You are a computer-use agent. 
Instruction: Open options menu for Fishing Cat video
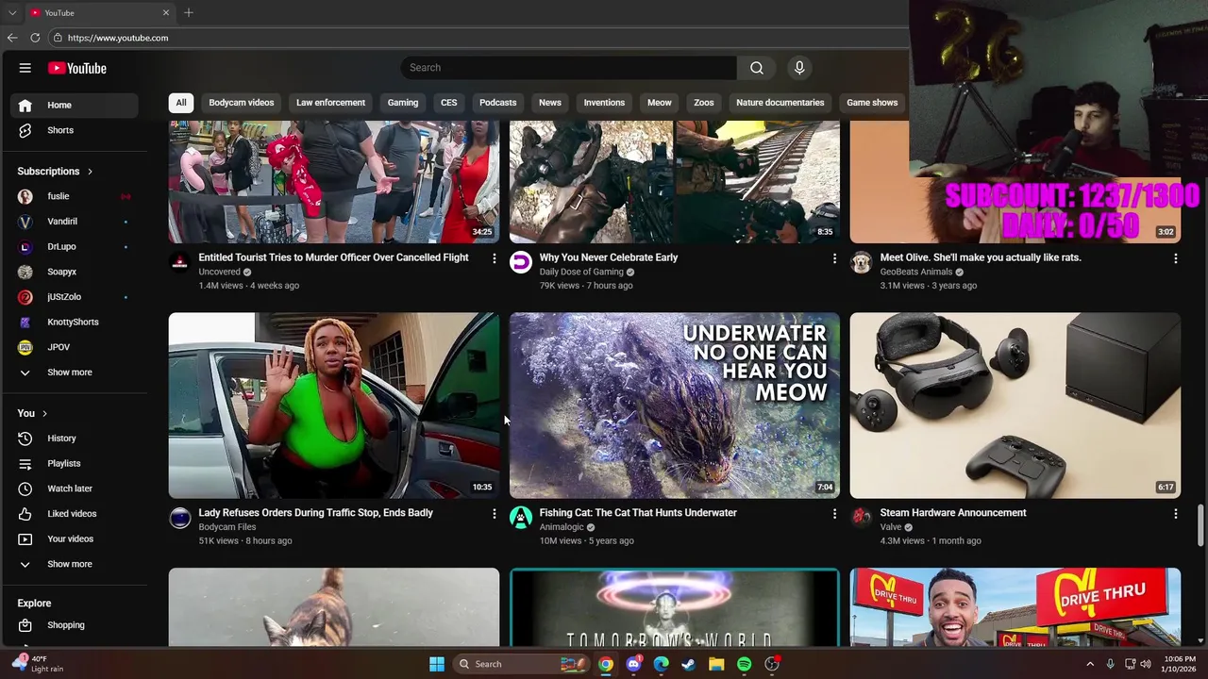tap(834, 514)
